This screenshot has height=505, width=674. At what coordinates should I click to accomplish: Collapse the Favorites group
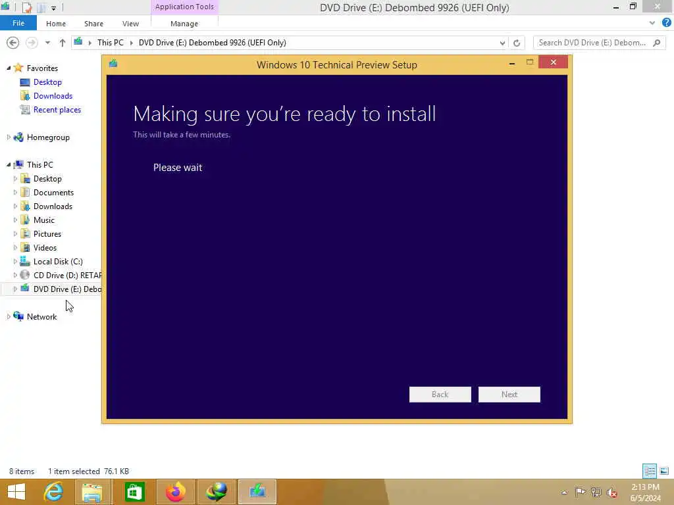9,68
